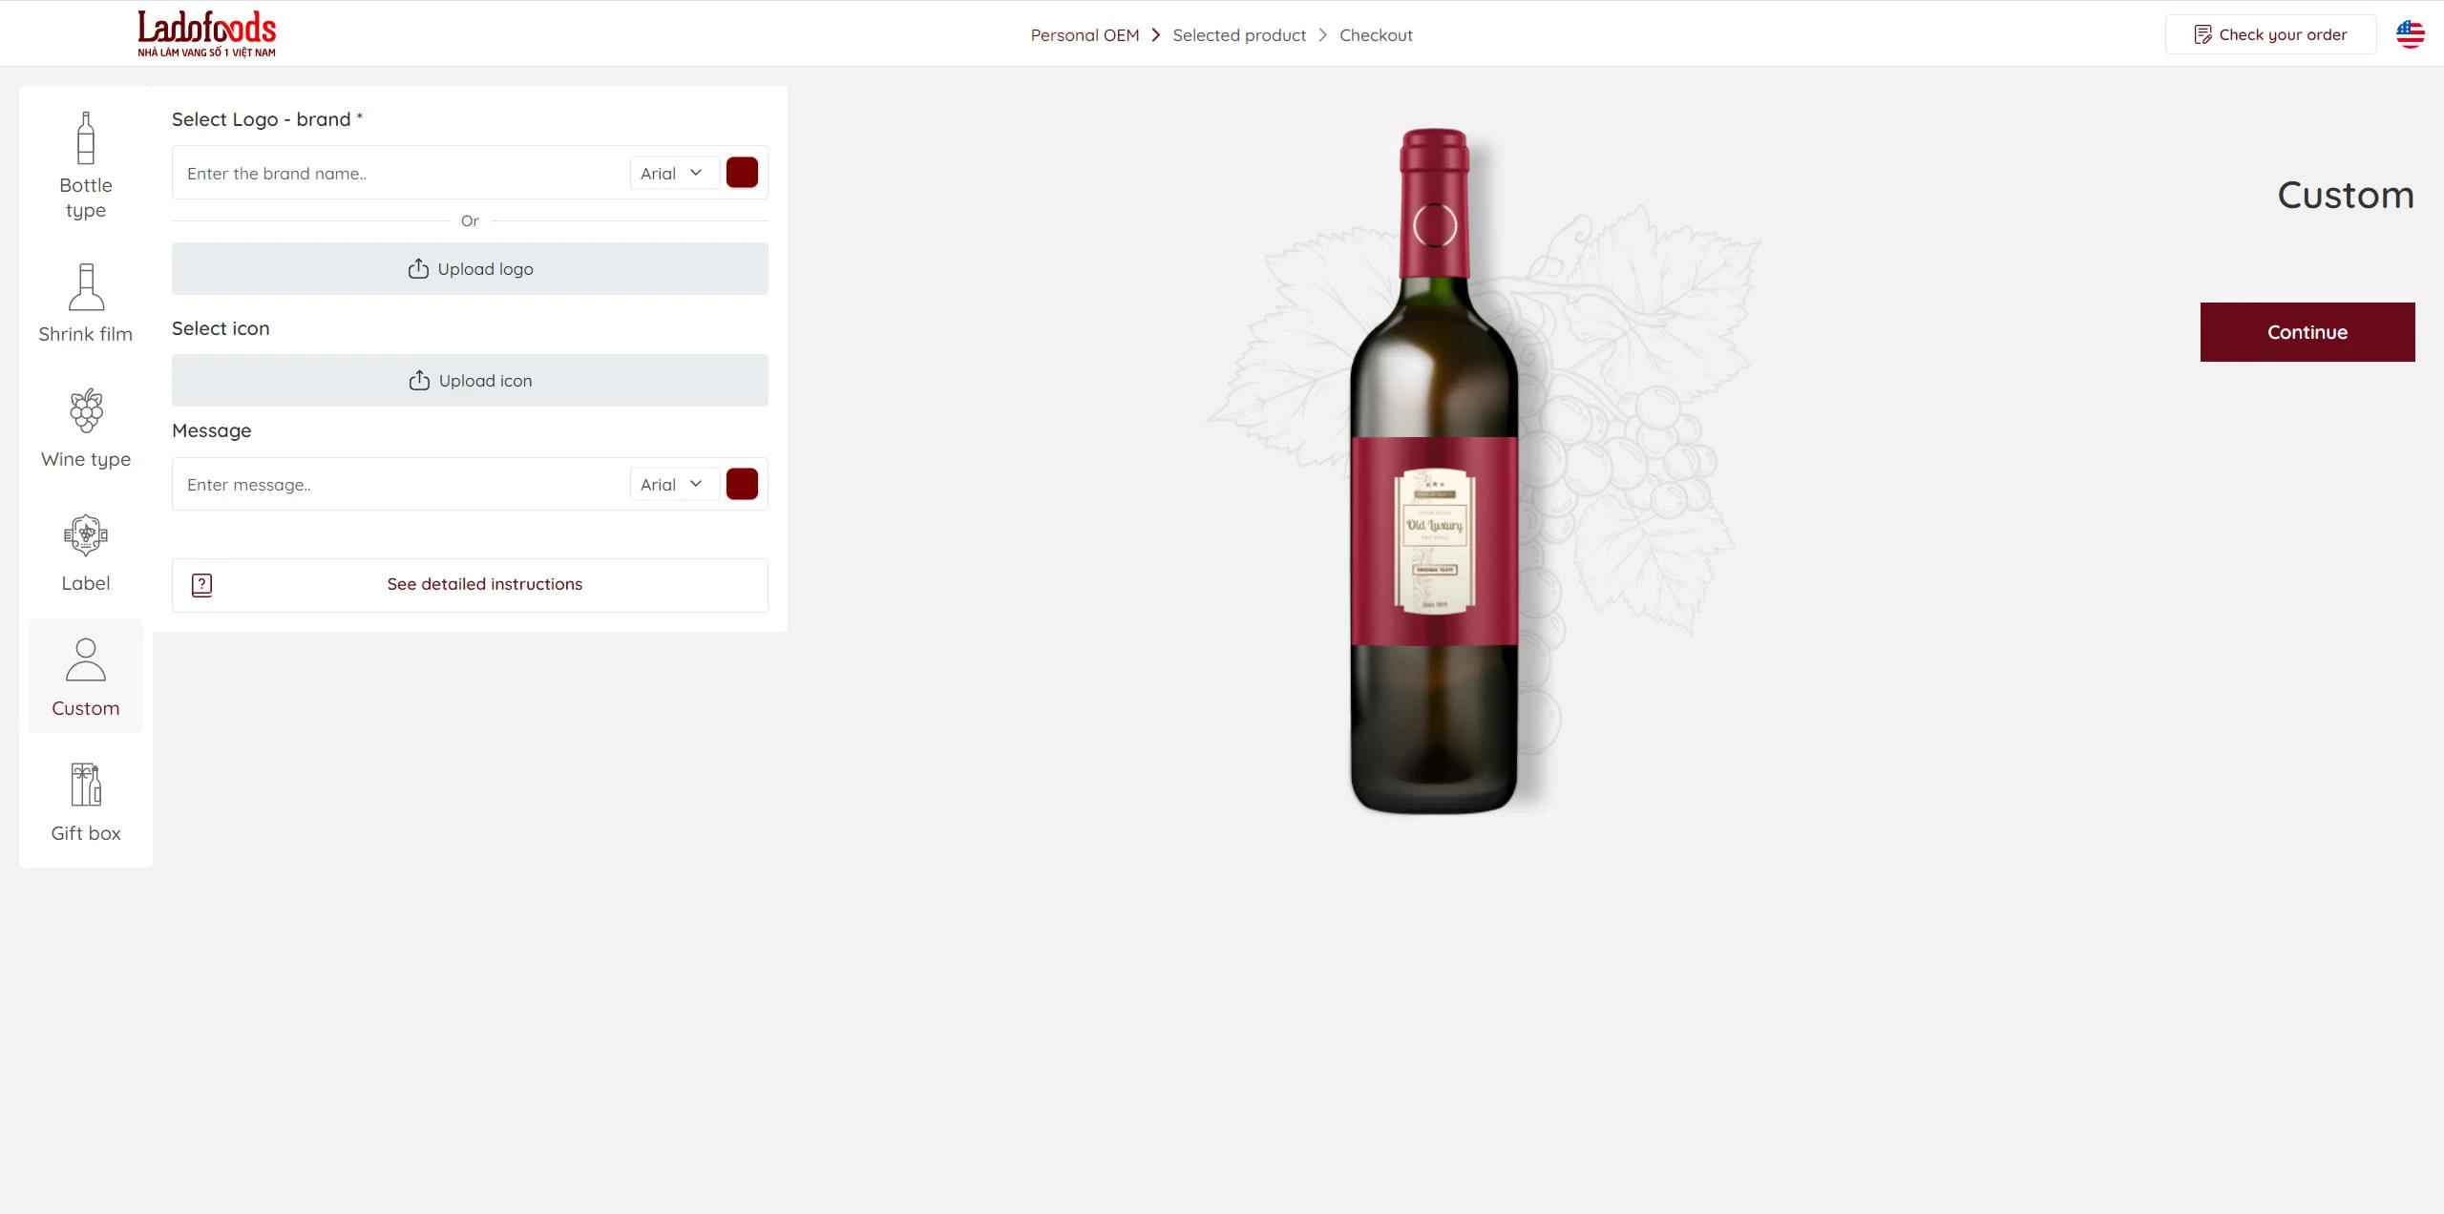Image resolution: width=2444 pixels, height=1214 pixels.
Task: Click the Ladofoods logo
Action: click(206, 33)
